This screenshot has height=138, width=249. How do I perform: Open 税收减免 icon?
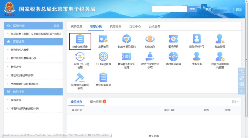click(x=150, y=39)
